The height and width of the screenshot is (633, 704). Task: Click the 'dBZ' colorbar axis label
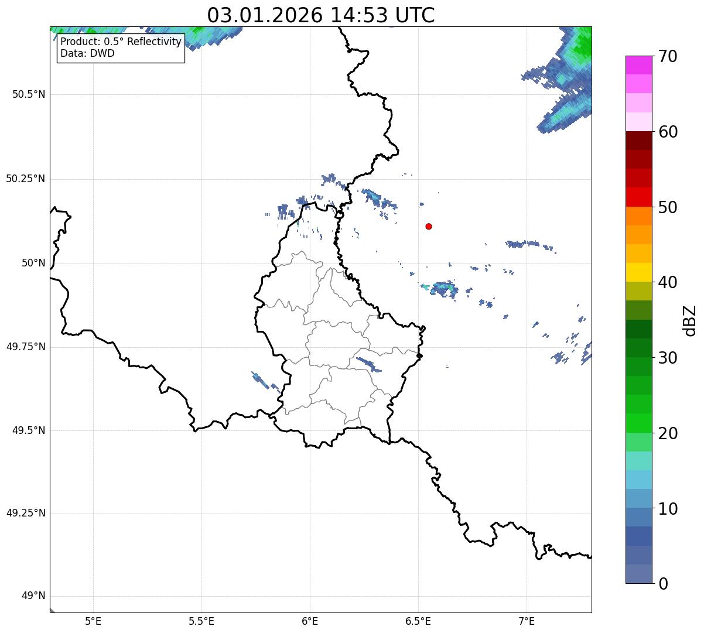click(690, 320)
